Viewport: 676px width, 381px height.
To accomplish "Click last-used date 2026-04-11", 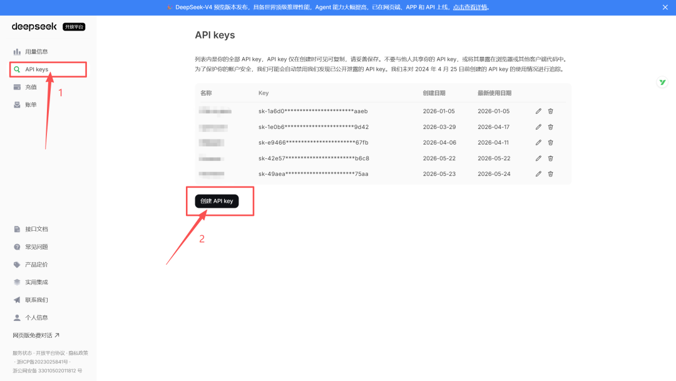I will (x=493, y=143).
